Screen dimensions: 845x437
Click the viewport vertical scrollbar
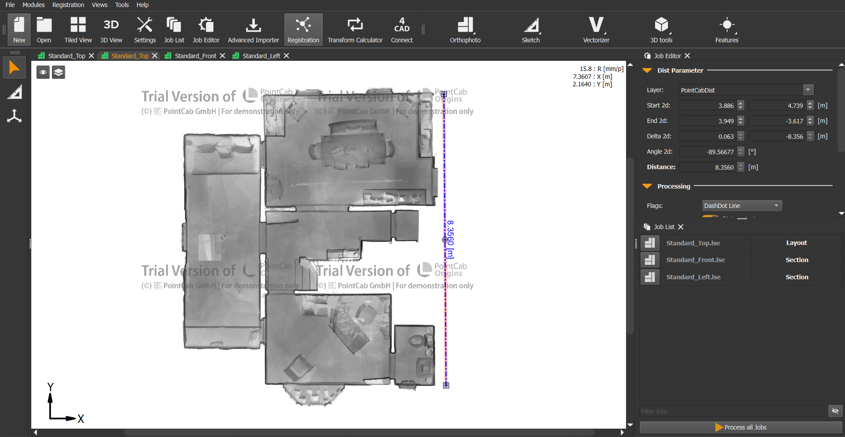(630, 245)
